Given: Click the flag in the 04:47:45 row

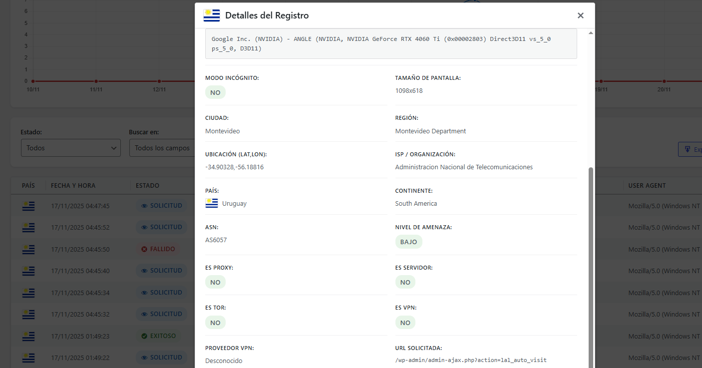Looking at the screenshot, I should coord(28,206).
